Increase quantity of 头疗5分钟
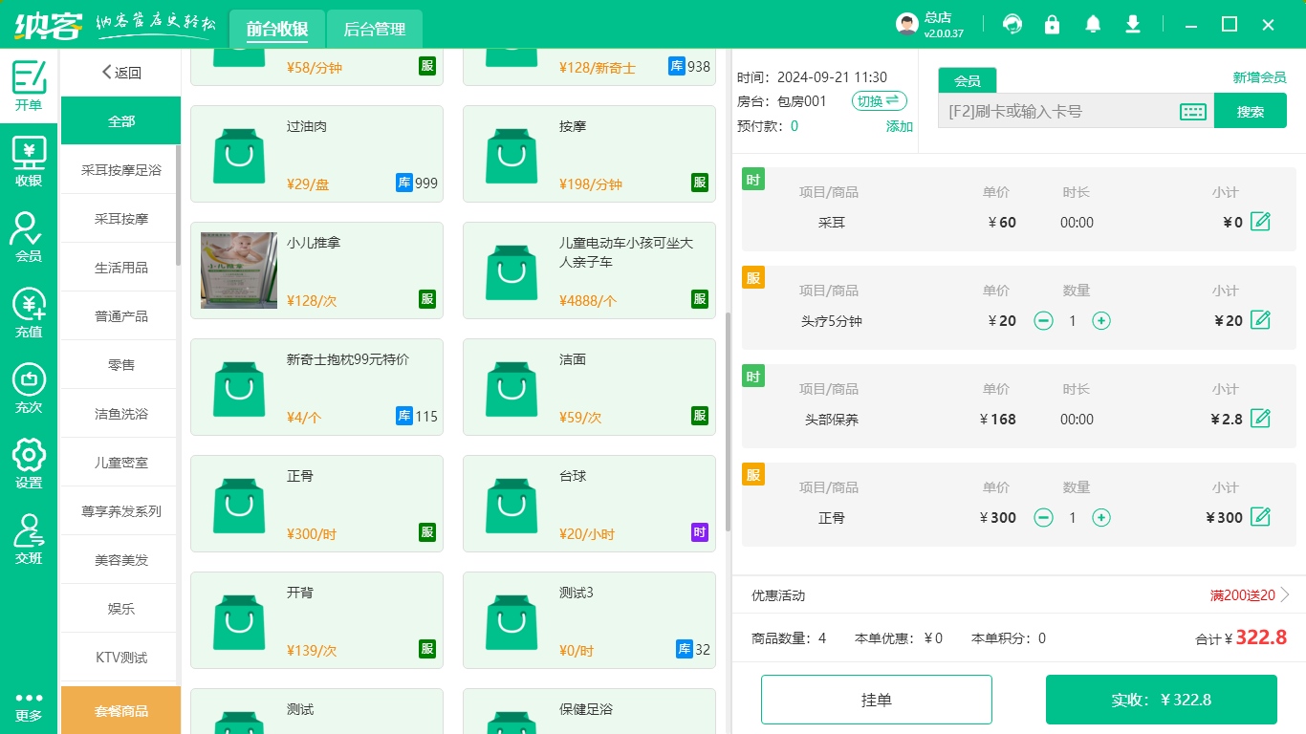The width and height of the screenshot is (1306, 734). (1101, 321)
